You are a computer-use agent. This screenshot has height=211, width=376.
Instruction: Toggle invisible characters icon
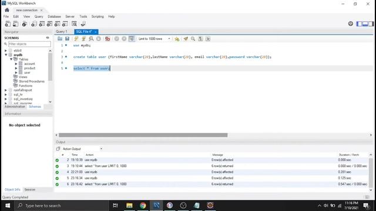point(200,39)
